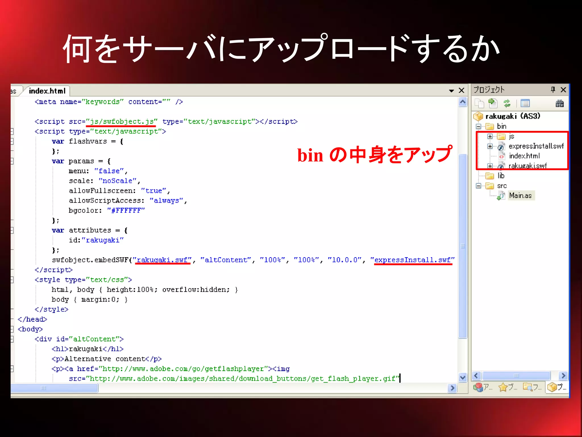The width and height of the screenshot is (582, 437).
Task: Click the project panel scroll left arrow
Action: [x=477, y=376]
